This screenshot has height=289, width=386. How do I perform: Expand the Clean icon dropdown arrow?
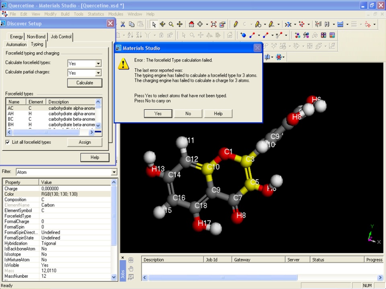(309, 24)
